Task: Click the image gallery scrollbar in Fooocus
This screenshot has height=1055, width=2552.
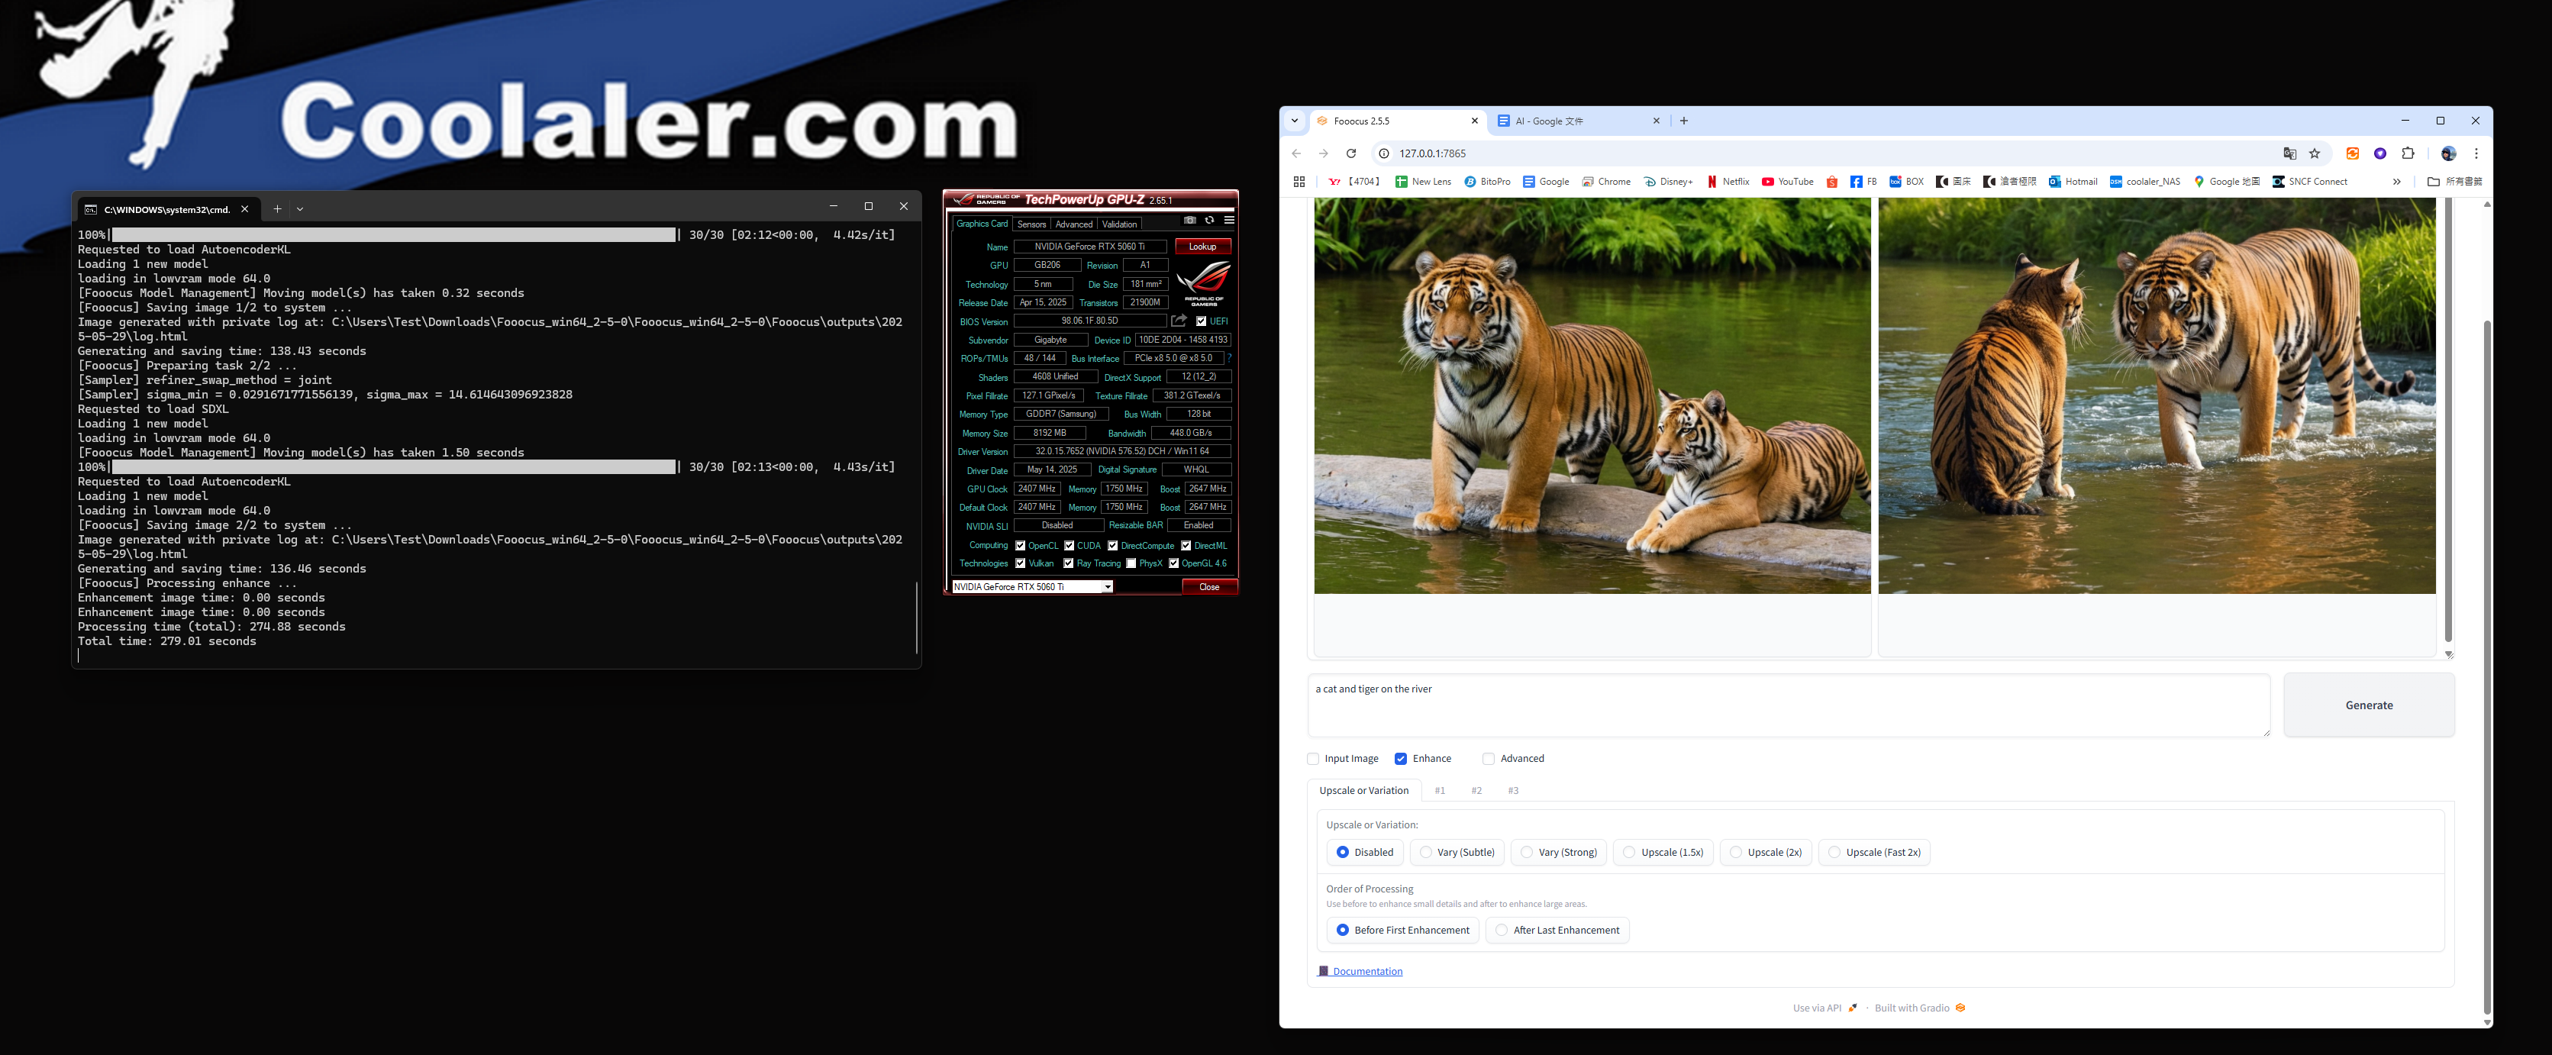Action: [x=2448, y=420]
